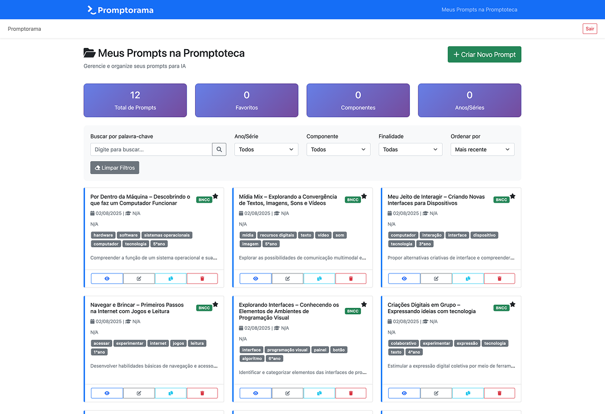Image resolution: width=605 pixels, height=414 pixels.
Task: Open 'Meus Prompts na Promptoteca' nav link
Action: coord(479,10)
